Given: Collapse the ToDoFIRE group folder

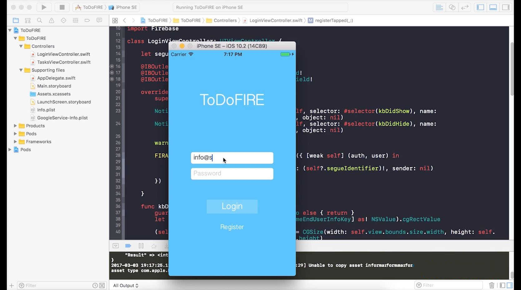Looking at the screenshot, I should point(15,38).
